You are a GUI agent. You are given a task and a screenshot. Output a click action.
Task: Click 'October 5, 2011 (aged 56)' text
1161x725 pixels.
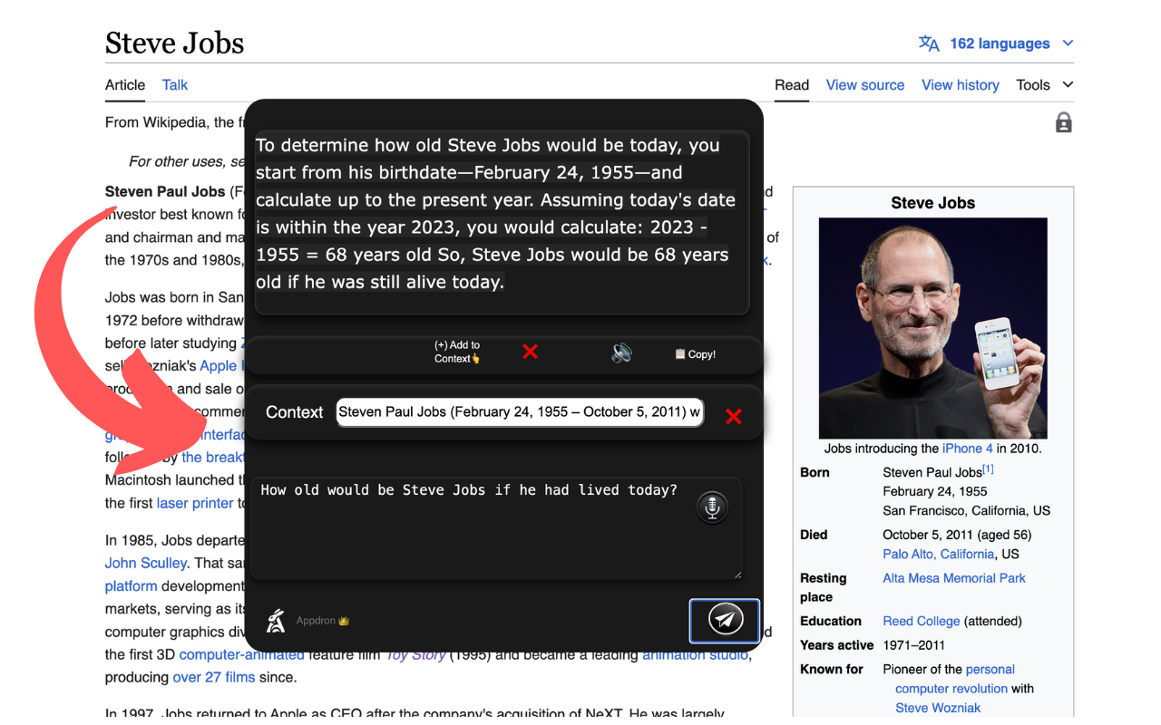(x=957, y=535)
